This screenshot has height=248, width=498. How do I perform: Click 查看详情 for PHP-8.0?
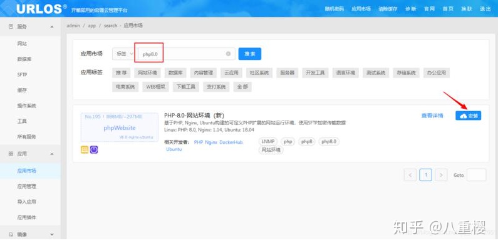pyautogui.click(x=432, y=116)
